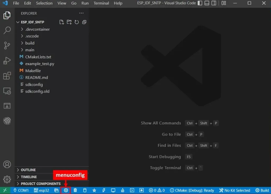Open Run and Debug view
Viewport: 271px width, 194px height.
coord(7,61)
